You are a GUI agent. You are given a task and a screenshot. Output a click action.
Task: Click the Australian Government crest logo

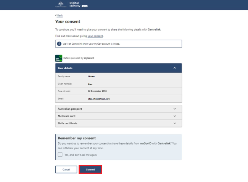point(61,5)
